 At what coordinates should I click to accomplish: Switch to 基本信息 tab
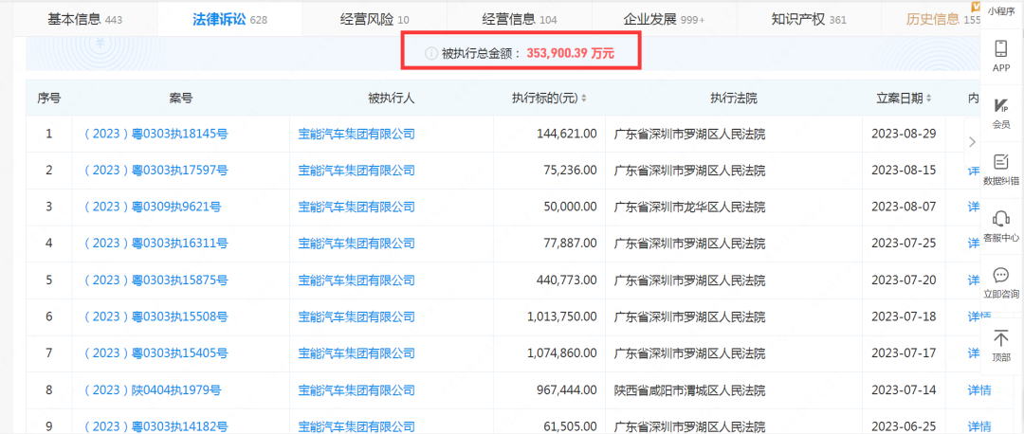coord(84,19)
